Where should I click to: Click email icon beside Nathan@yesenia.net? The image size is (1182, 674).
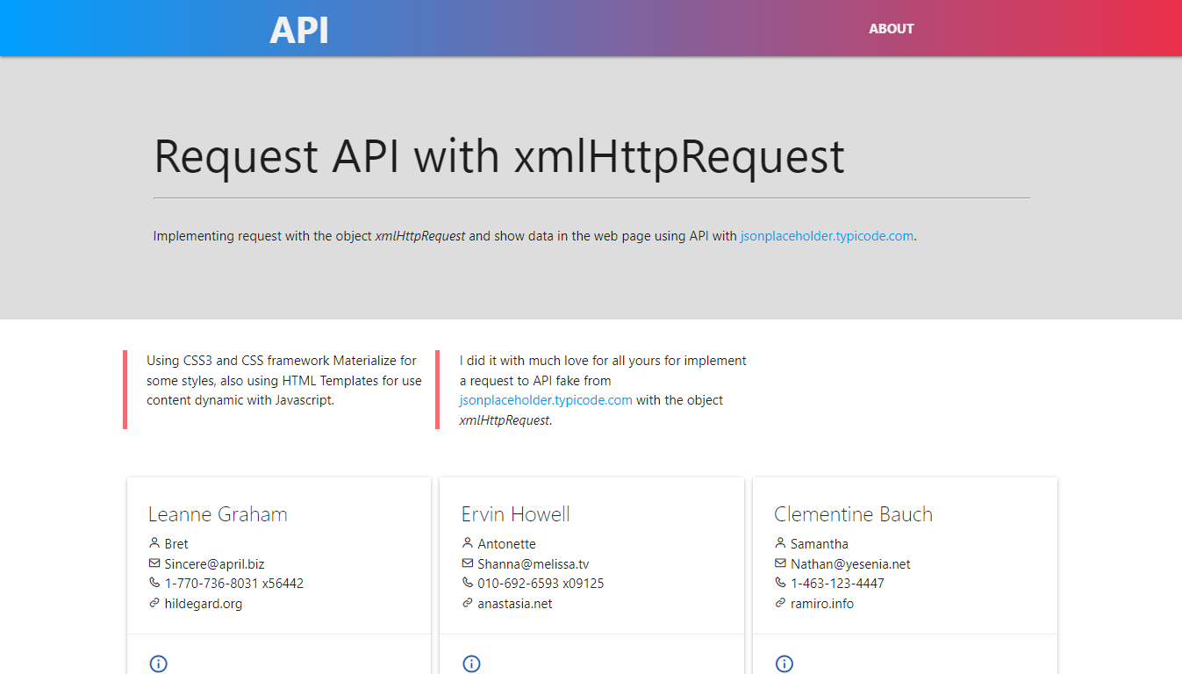coord(780,563)
